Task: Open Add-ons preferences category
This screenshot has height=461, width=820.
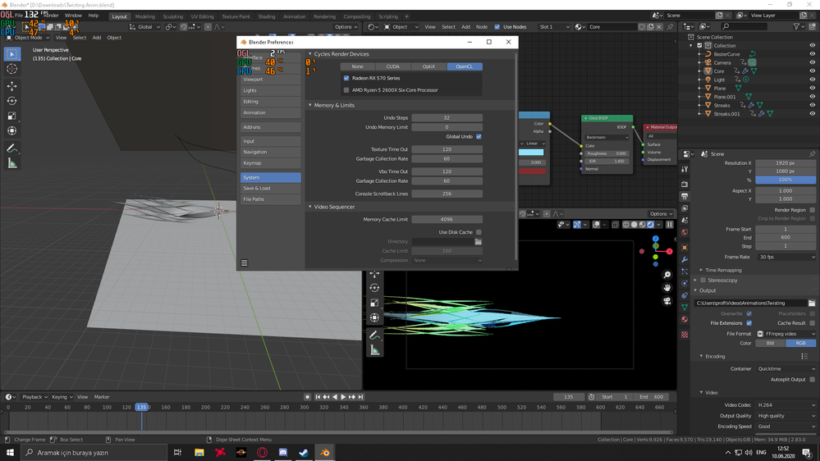Action: coord(270,127)
